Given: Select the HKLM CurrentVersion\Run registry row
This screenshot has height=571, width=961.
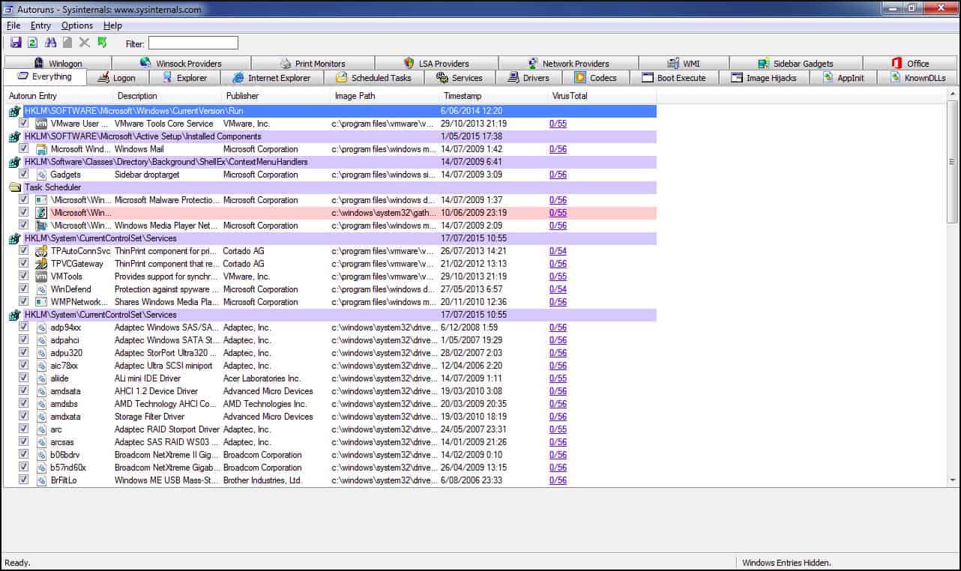Looking at the screenshot, I should point(331,111).
